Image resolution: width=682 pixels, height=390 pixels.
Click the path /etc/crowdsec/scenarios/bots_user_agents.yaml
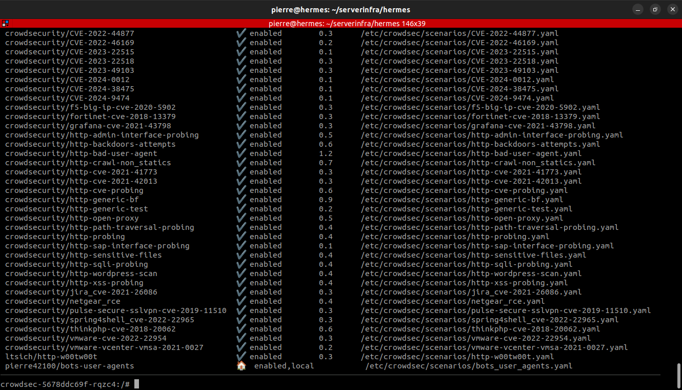pos(469,366)
